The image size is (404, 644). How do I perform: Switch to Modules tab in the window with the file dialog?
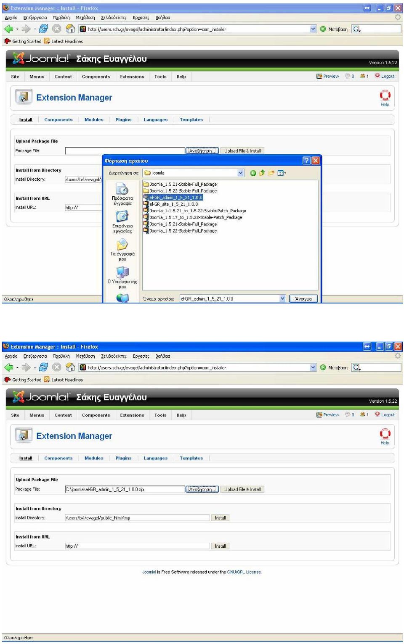94,120
